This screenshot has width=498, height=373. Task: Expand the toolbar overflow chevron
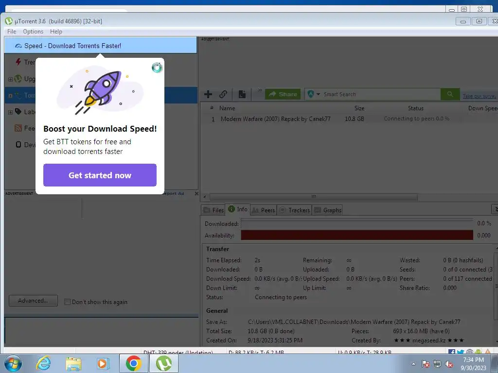point(260,90)
